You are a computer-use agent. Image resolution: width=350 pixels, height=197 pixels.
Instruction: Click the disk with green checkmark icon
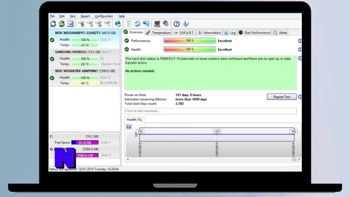click(99, 24)
